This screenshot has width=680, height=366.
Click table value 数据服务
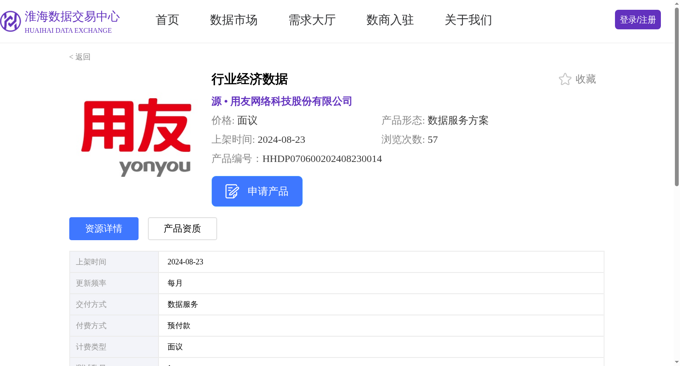tap(183, 304)
